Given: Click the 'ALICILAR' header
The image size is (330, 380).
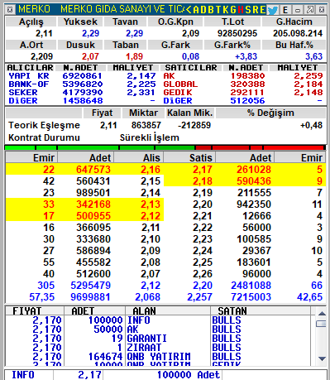Looking at the screenshot, I should point(30,68).
